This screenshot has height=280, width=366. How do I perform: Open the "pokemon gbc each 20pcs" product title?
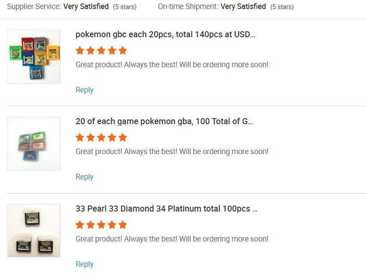pyautogui.click(x=165, y=35)
